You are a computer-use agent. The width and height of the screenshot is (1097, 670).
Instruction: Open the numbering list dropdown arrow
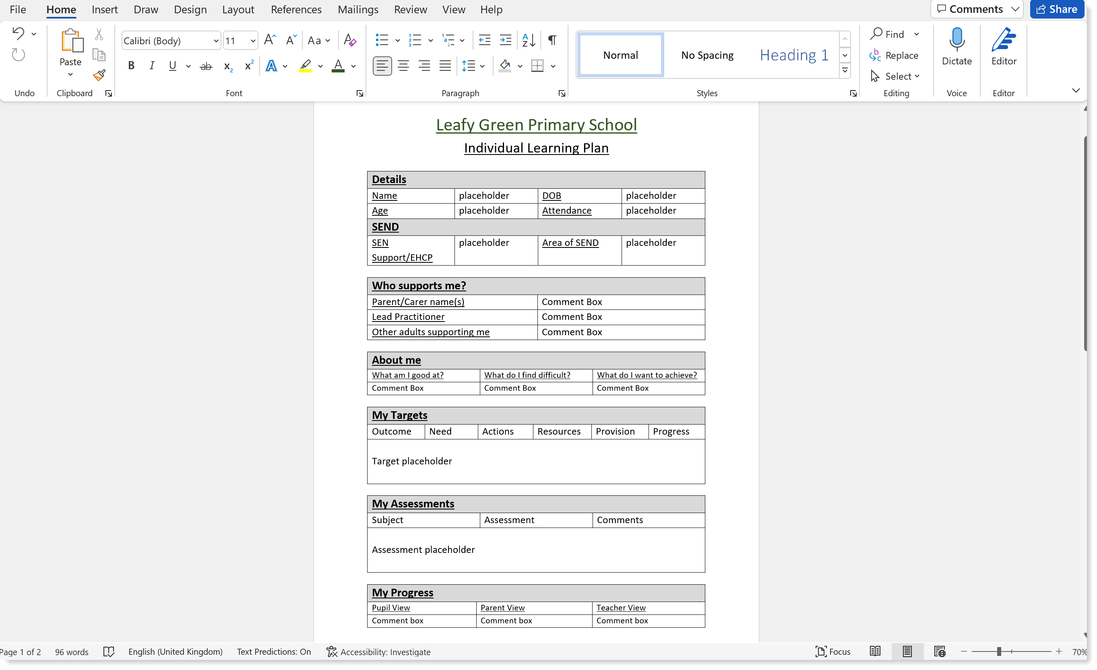[x=430, y=41]
